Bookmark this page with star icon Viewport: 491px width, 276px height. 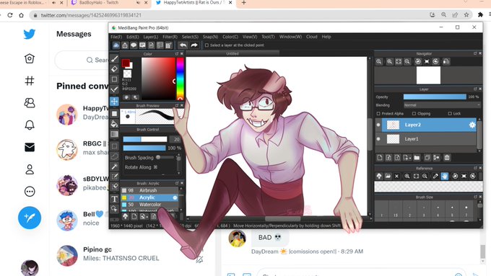point(466,14)
